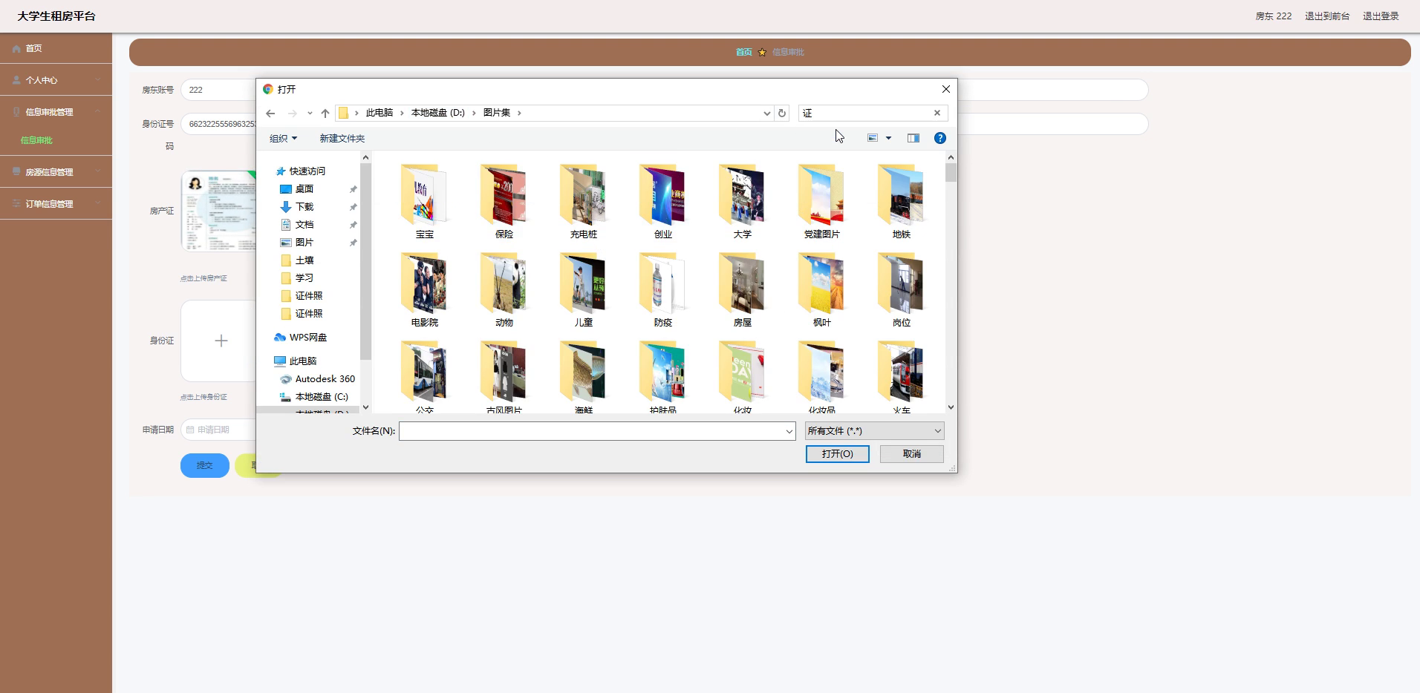The height and width of the screenshot is (693, 1420).
Task: Open the 所有文件 type filter dropdown
Action: pyautogui.click(x=874, y=431)
